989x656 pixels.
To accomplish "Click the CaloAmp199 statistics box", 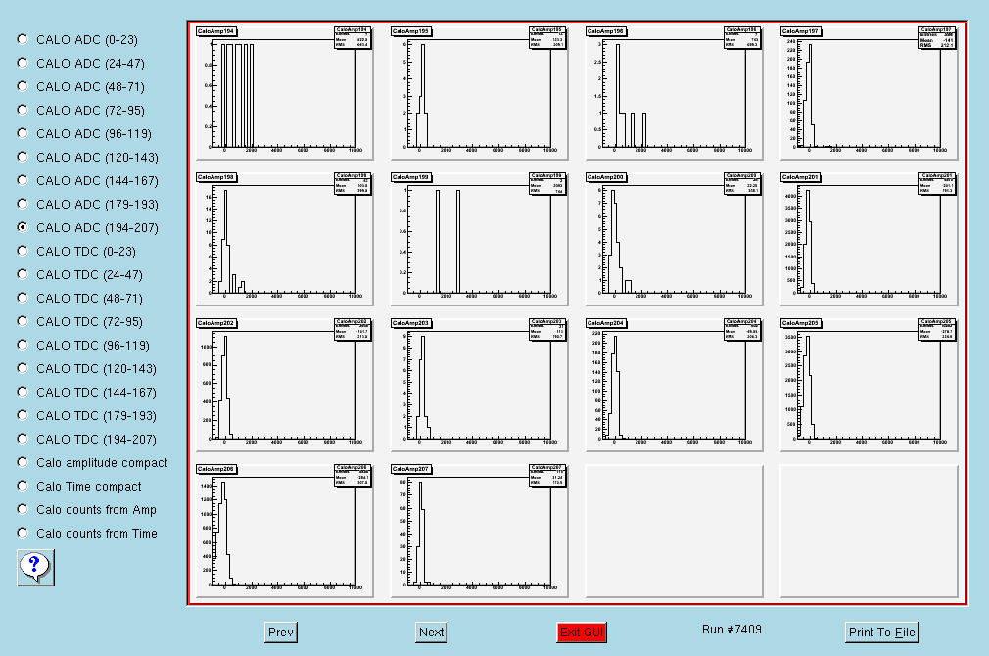I will click(x=546, y=183).
